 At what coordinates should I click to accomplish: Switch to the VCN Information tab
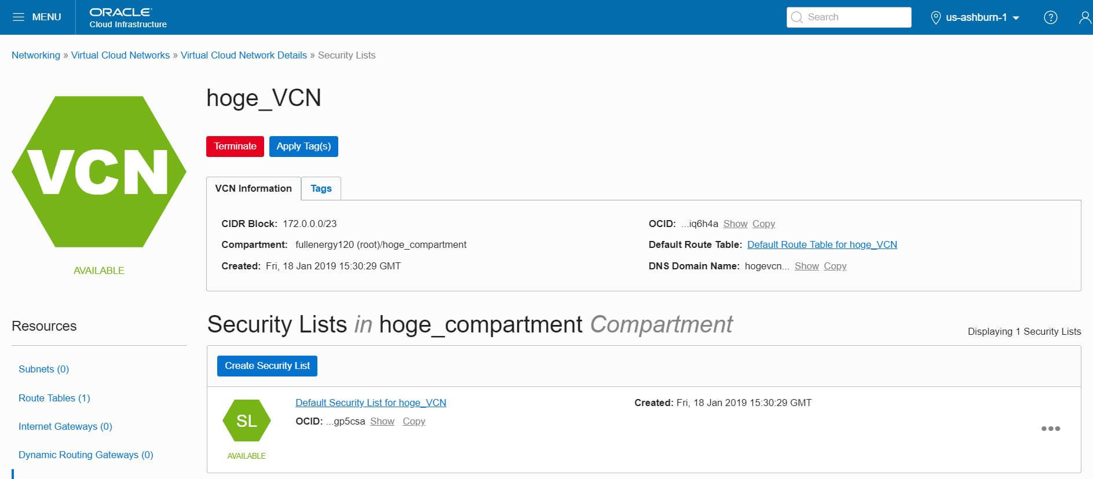pos(254,188)
